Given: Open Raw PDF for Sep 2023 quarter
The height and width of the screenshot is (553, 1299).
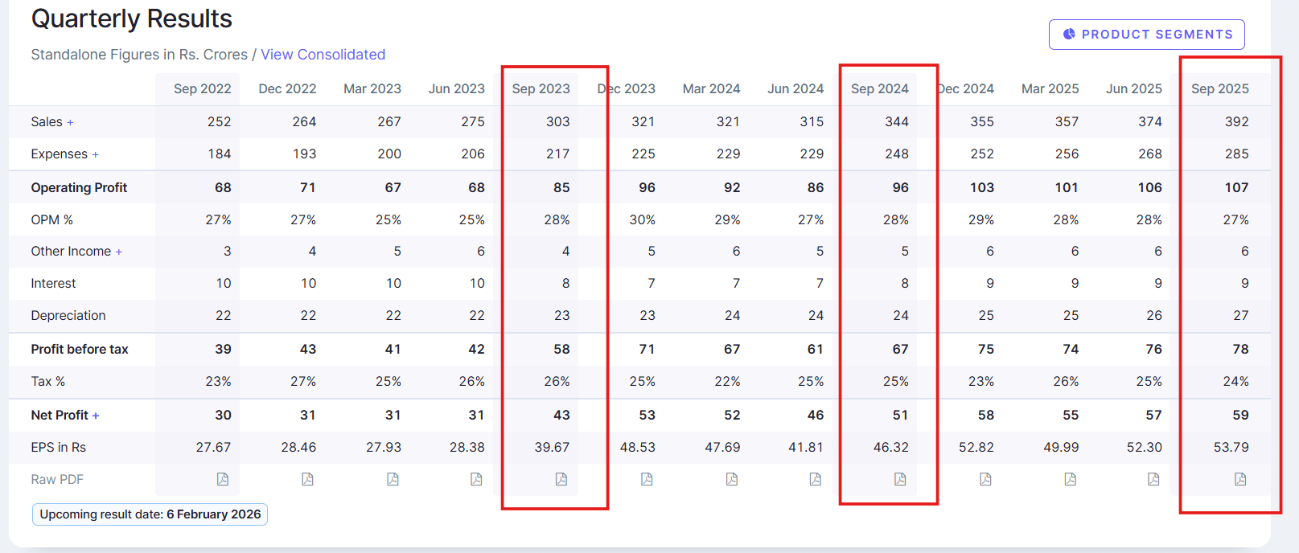Looking at the screenshot, I should click(x=561, y=479).
